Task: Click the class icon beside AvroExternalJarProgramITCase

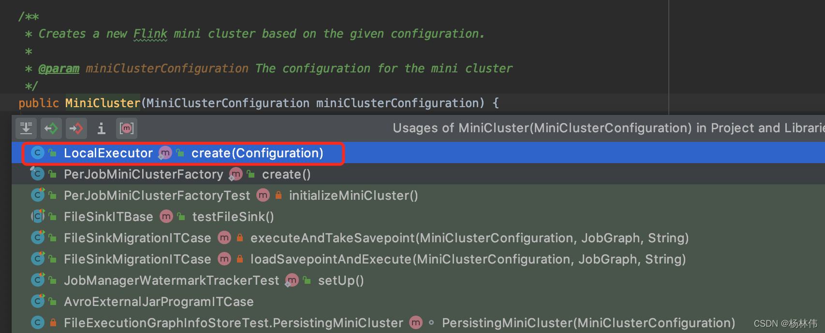Action: tap(37, 302)
